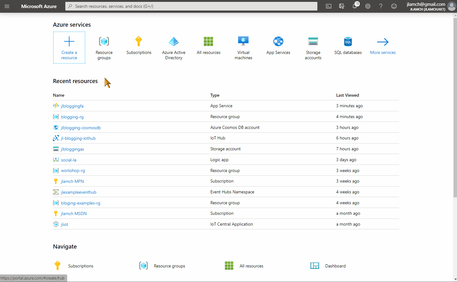The image size is (457, 282).
Task: Open SQL databases service
Action: tap(348, 46)
